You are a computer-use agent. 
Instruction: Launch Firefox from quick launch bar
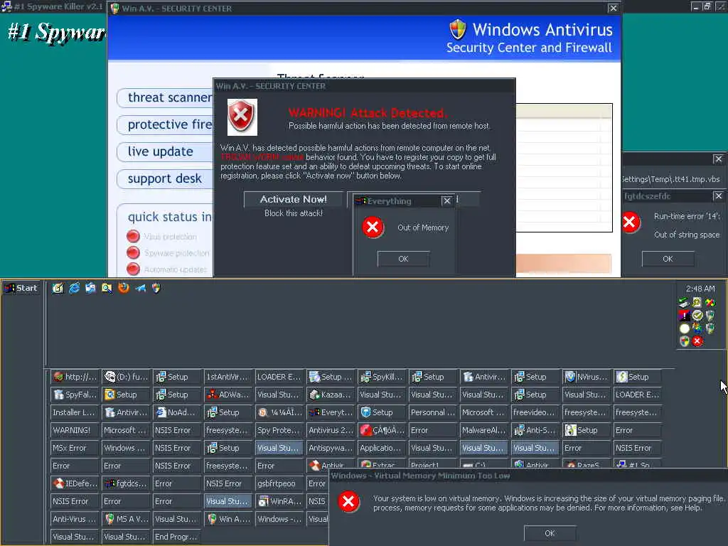click(x=124, y=289)
